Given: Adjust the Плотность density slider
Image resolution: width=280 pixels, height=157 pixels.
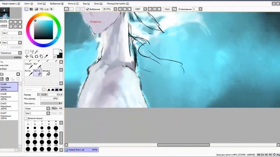Looking at the screenshot, I should click(52, 103).
